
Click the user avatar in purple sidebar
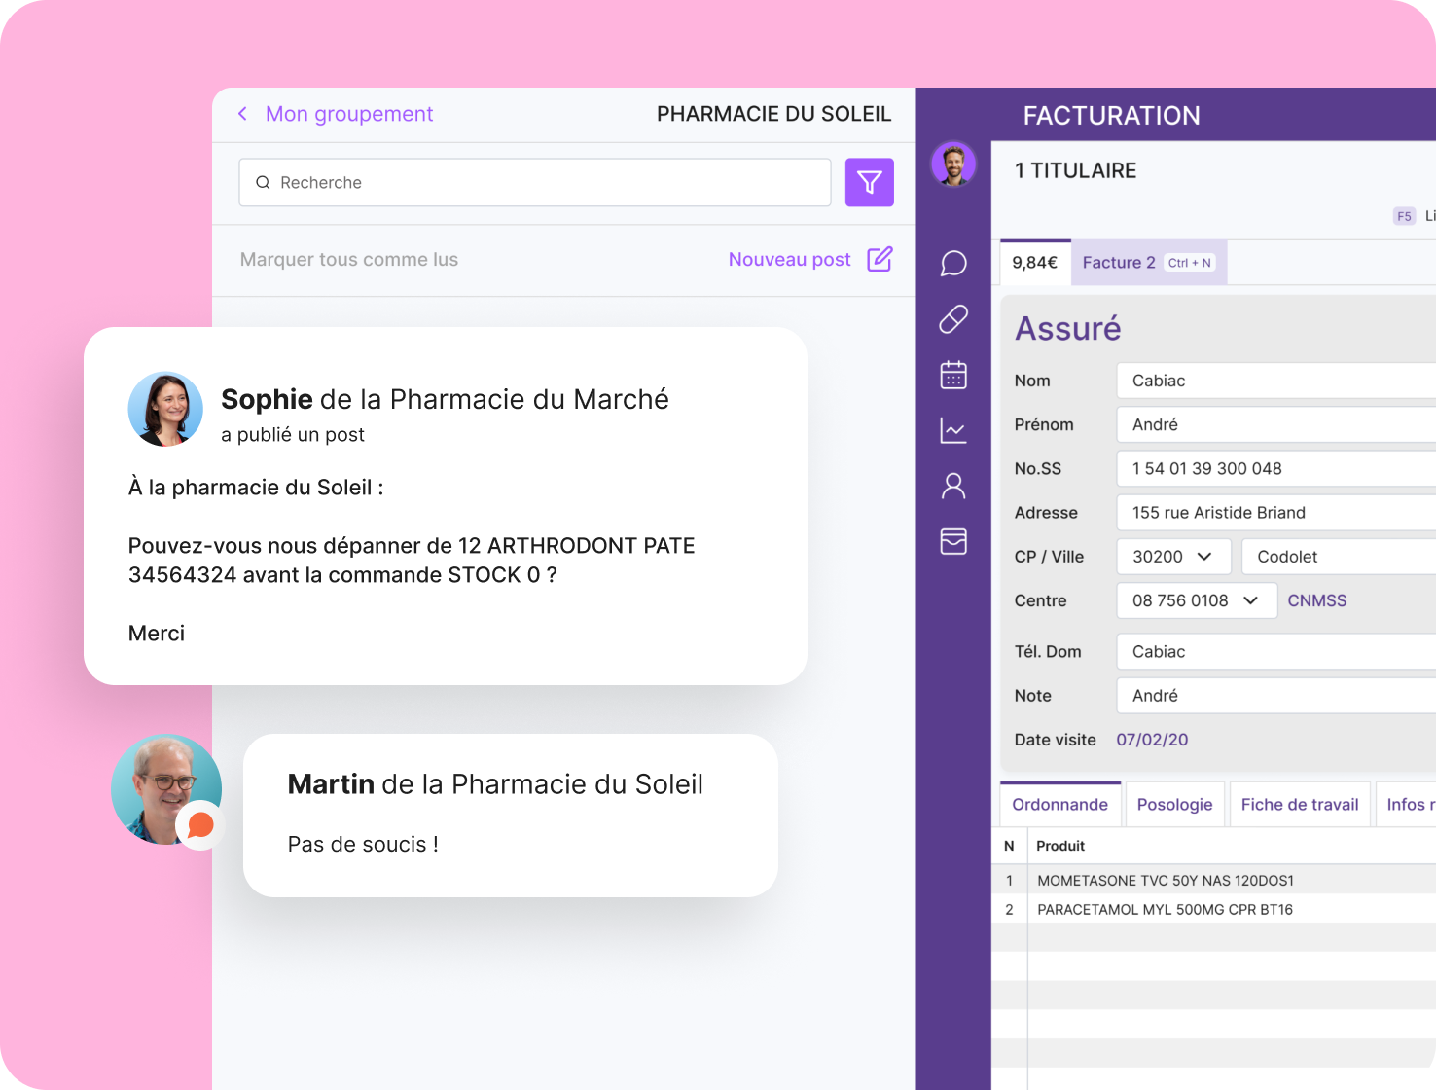tap(953, 164)
